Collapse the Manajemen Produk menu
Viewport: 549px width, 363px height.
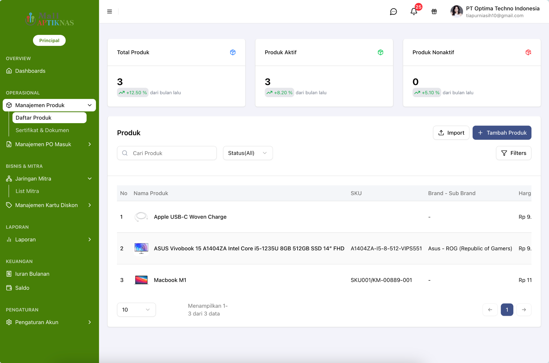tap(49, 105)
